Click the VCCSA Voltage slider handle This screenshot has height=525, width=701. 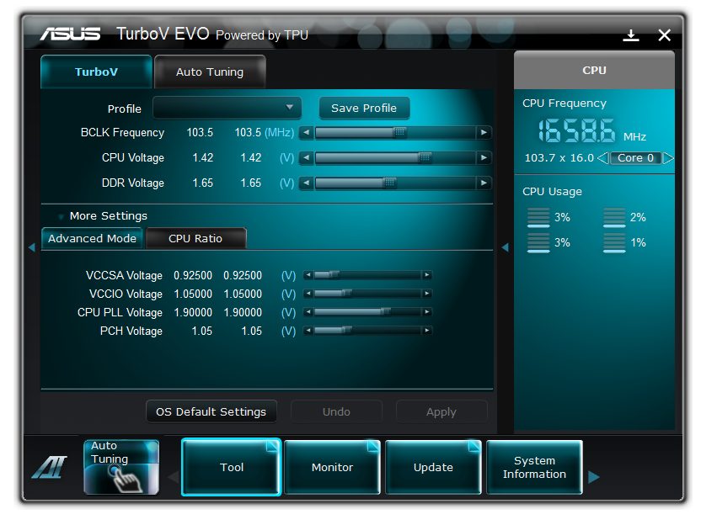coord(334,275)
